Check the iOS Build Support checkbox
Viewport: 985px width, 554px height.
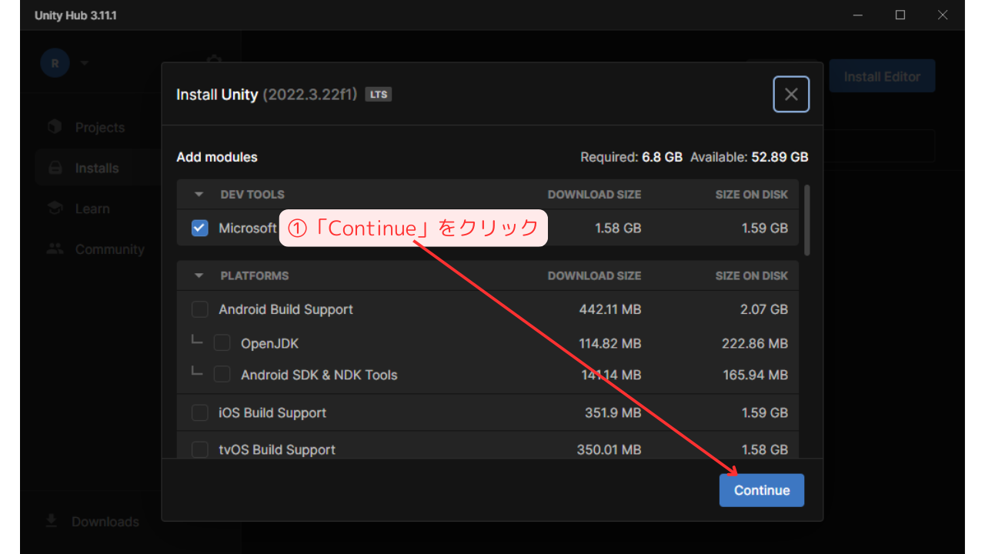pos(200,413)
